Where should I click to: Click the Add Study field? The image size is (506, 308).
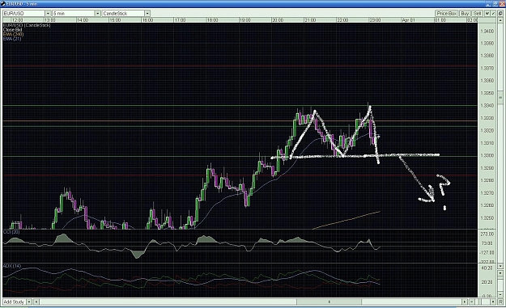coord(15,302)
